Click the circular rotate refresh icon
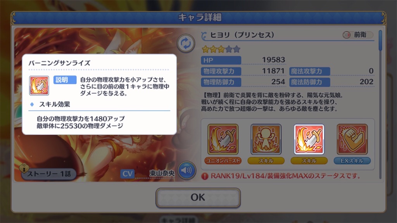Viewport: 397px width, 223px height. click(186, 43)
